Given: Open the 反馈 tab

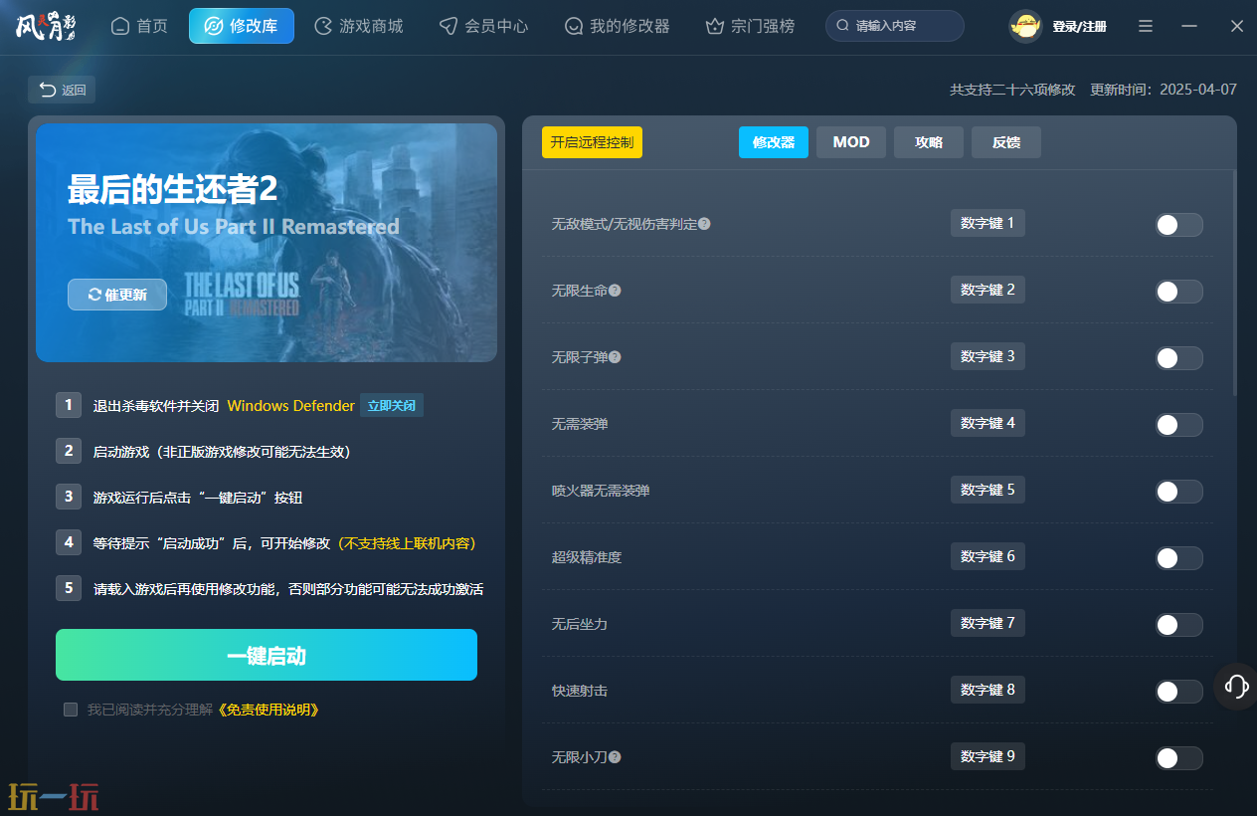Looking at the screenshot, I should click(1006, 142).
